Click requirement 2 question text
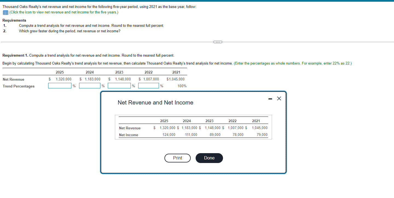The image size is (394, 198). tap(69, 31)
